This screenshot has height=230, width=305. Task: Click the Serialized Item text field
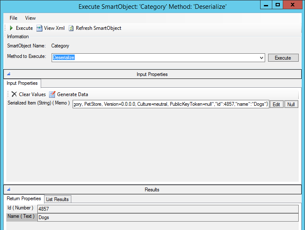[170, 104]
